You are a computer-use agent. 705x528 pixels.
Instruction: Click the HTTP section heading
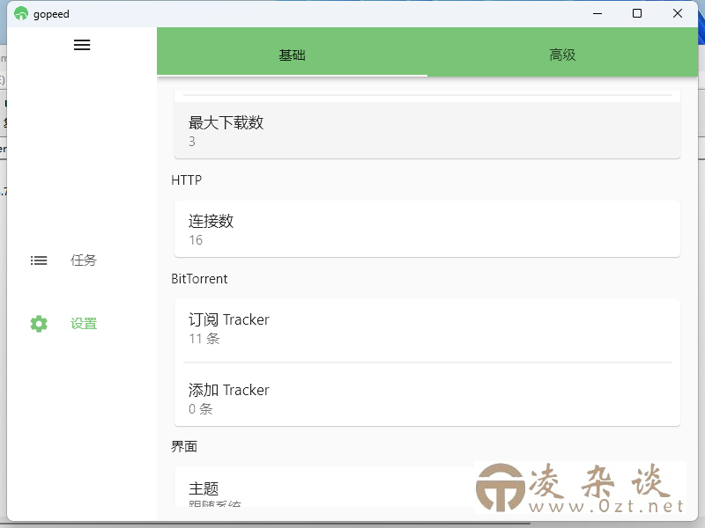click(186, 180)
